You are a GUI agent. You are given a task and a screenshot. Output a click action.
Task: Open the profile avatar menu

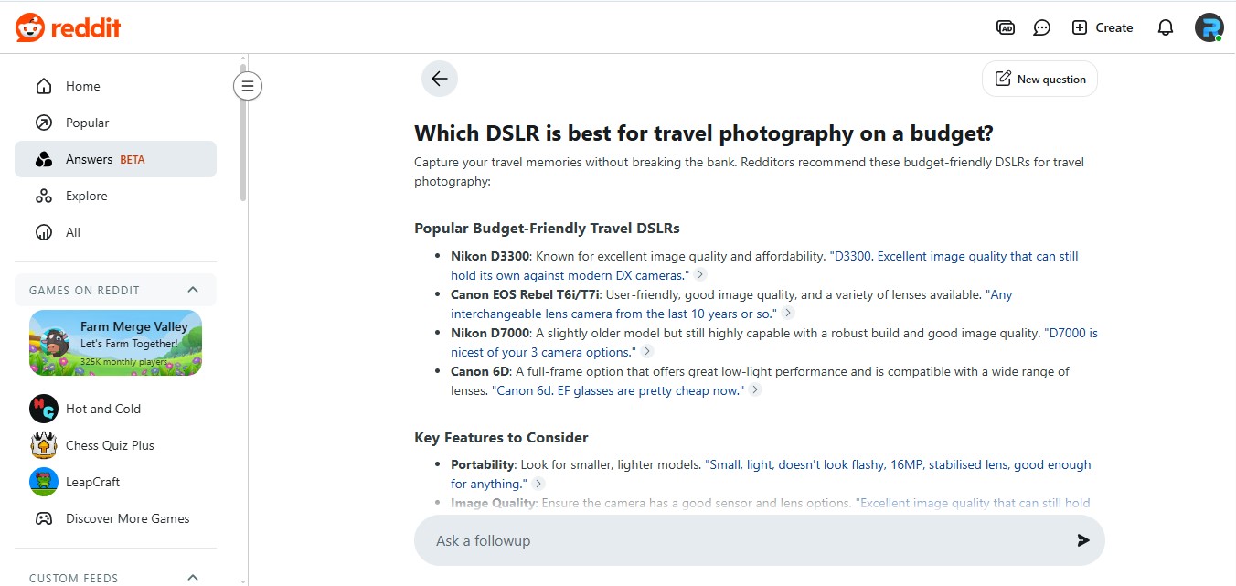(1209, 27)
